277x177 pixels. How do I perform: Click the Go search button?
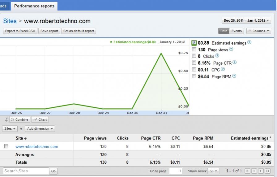coord(53,171)
